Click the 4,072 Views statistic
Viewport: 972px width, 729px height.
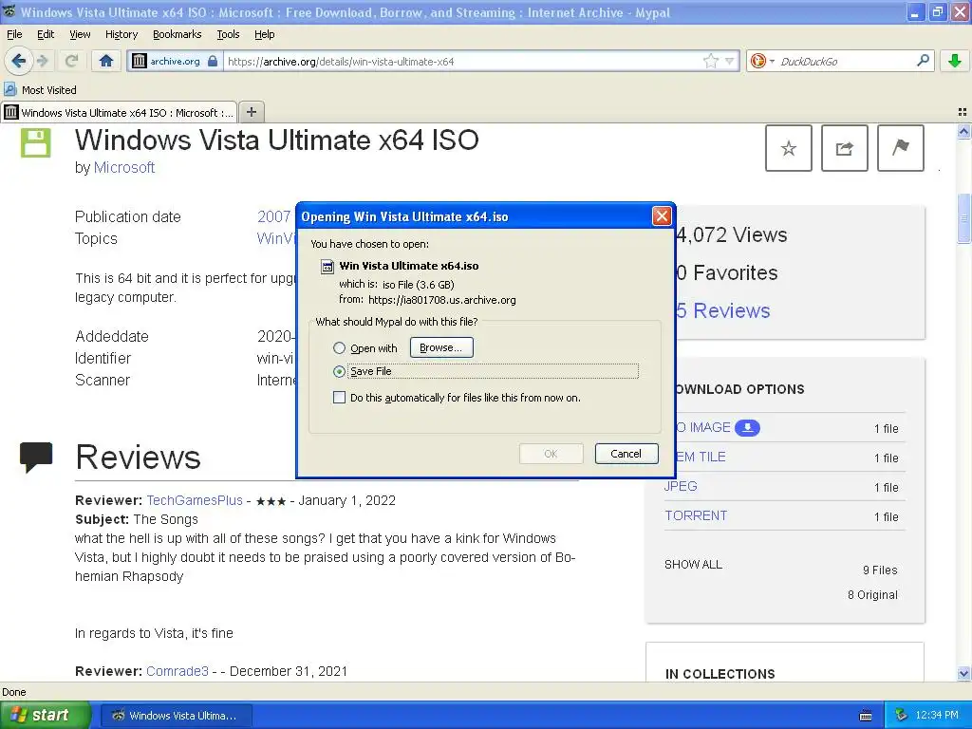point(732,235)
